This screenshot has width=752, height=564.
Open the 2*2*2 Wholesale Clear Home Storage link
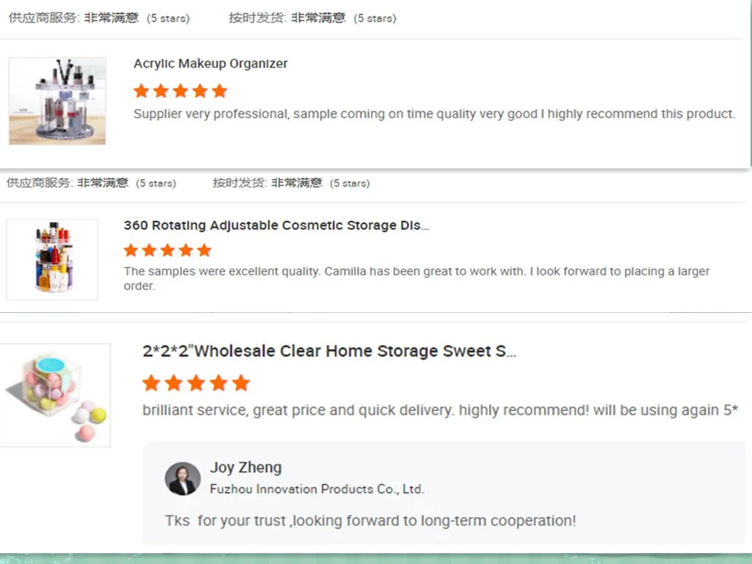click(330, 351)
